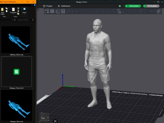164x123 pixels.
Task: Switch to the Project tab
Action: [x=47, y=6]
